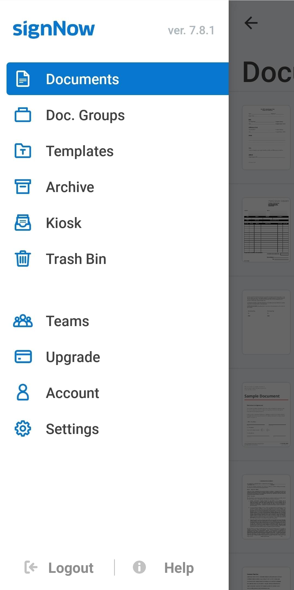Screen dimensions: 294x590
Task: Click the Upgrade credit card icon
Action: (23, 357)
